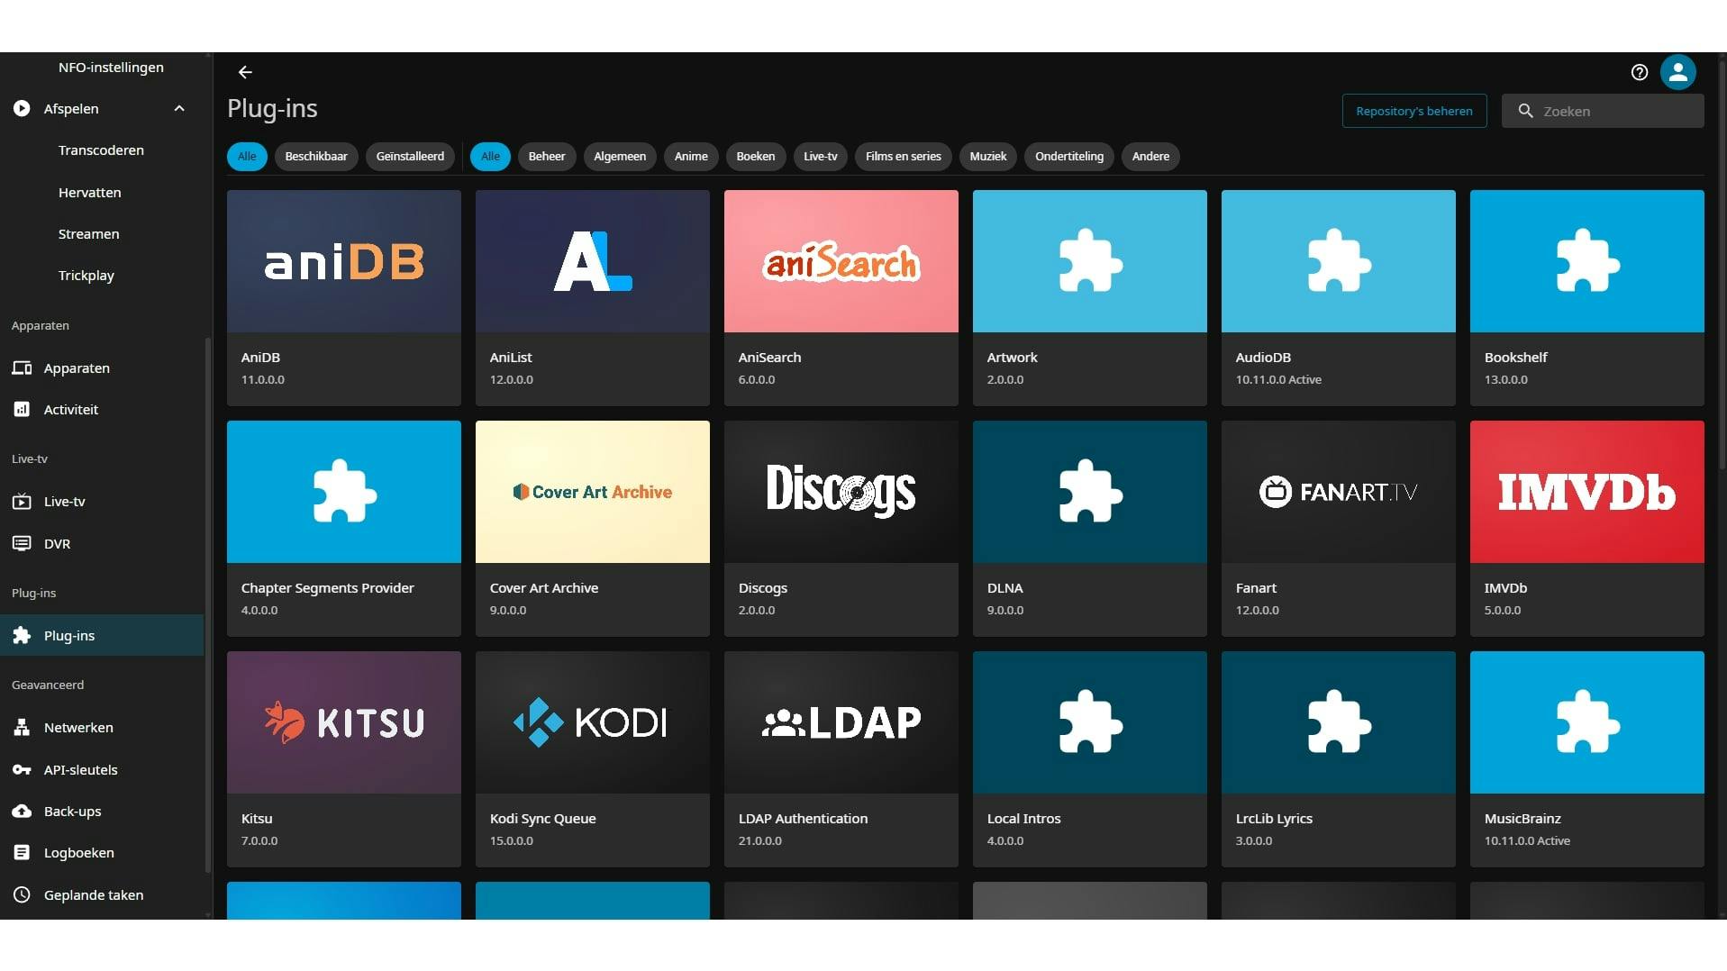Image resolution: width=1727 pixels, height=971 pixels.
Task: Filter plug-ins by Geïnstalleerd
Action: [410, 157]
